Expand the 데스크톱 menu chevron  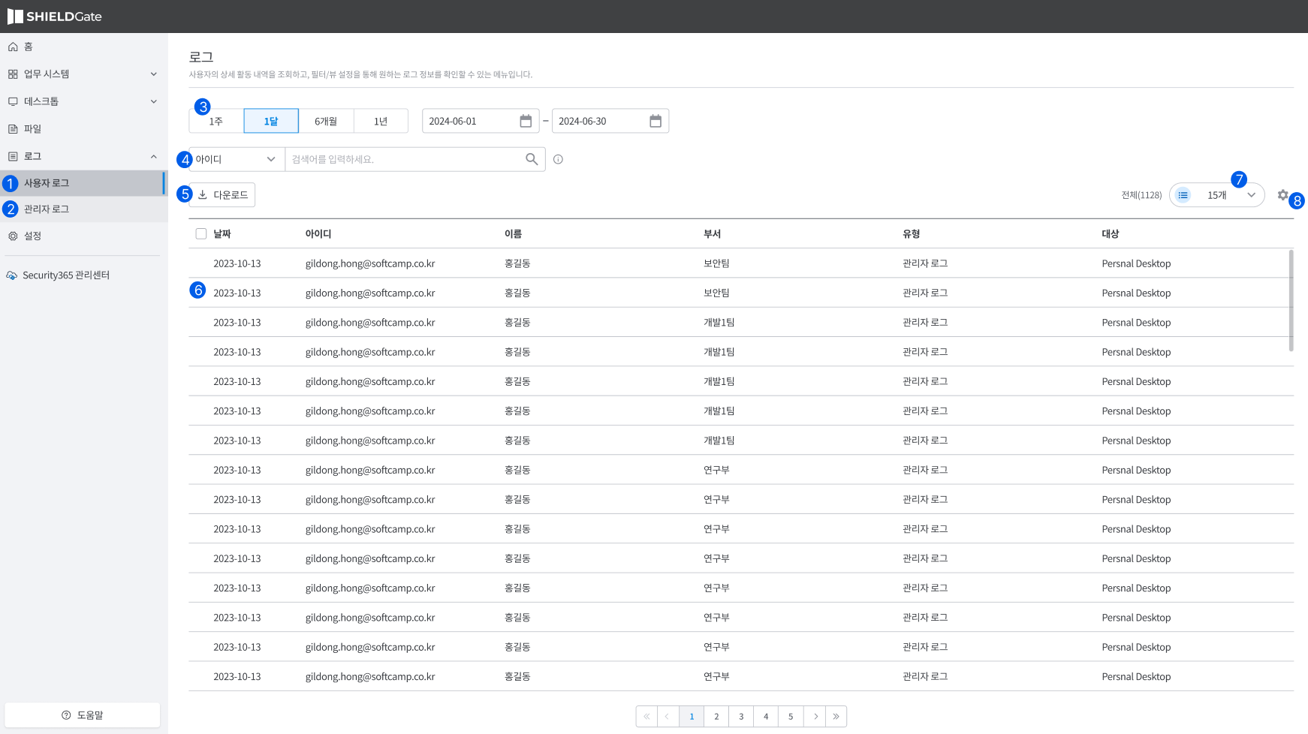tap(154, 101)
